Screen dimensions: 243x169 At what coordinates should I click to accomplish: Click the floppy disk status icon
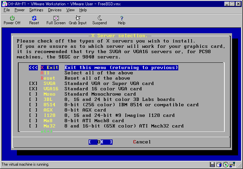pos(212,165)
